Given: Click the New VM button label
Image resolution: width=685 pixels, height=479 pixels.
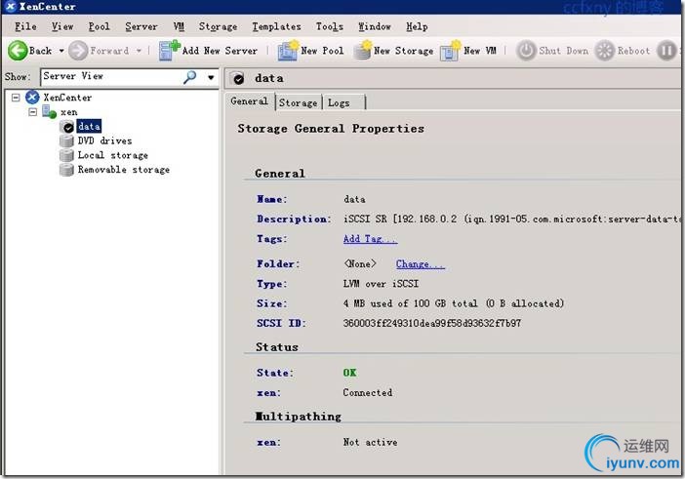Looking at the screenshot, I should pyautogui.click(x=480, y=51).
